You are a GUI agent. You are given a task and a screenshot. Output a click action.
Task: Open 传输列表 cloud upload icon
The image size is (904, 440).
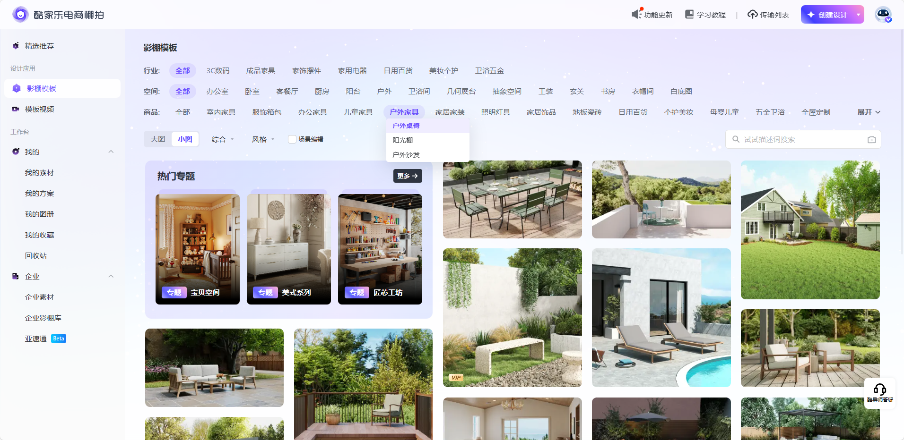(752, 15)
